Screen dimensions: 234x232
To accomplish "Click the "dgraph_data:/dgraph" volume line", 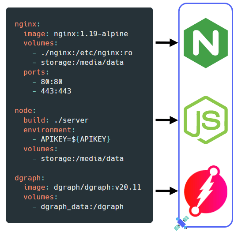I will pos(82,207).
